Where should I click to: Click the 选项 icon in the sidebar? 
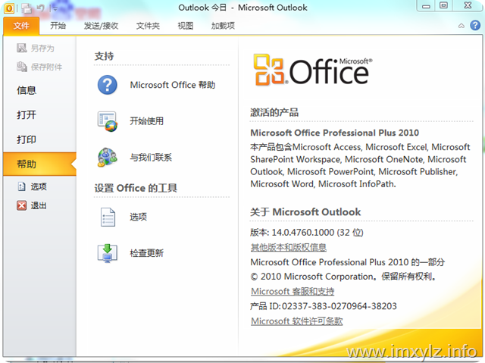point(21,186)
